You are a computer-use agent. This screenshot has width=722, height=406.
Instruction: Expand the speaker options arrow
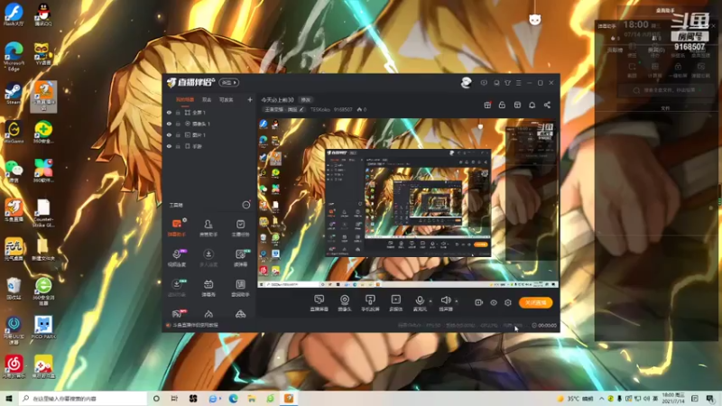tap(457, 301)
